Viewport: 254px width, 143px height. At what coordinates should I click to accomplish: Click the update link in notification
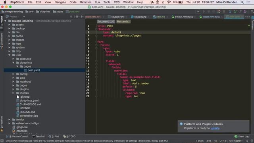click(215, 128)
